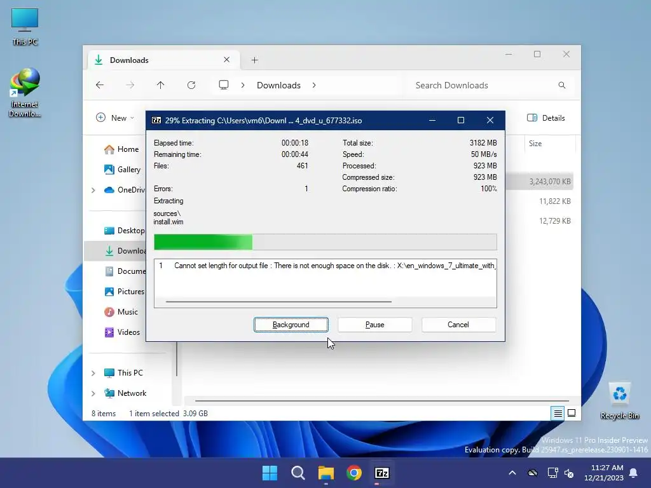Close the 7-Zip extracting dialog
Viewport: 651px width, 488px height.
[x=490, y=120]
